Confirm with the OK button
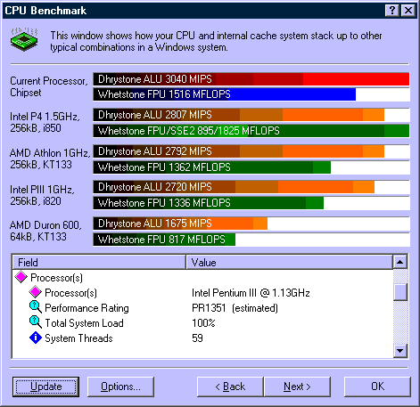420x407 pixels. 377,387
